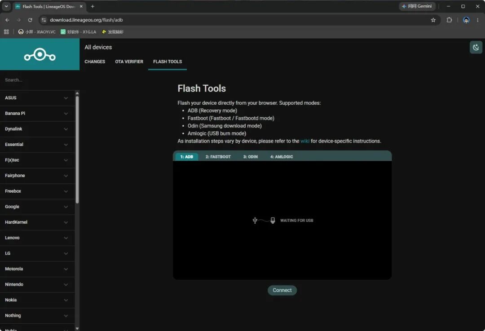Click the sidebar scrollbar up arrow
The height and width of the screenshot is (331, 485).
77,93
